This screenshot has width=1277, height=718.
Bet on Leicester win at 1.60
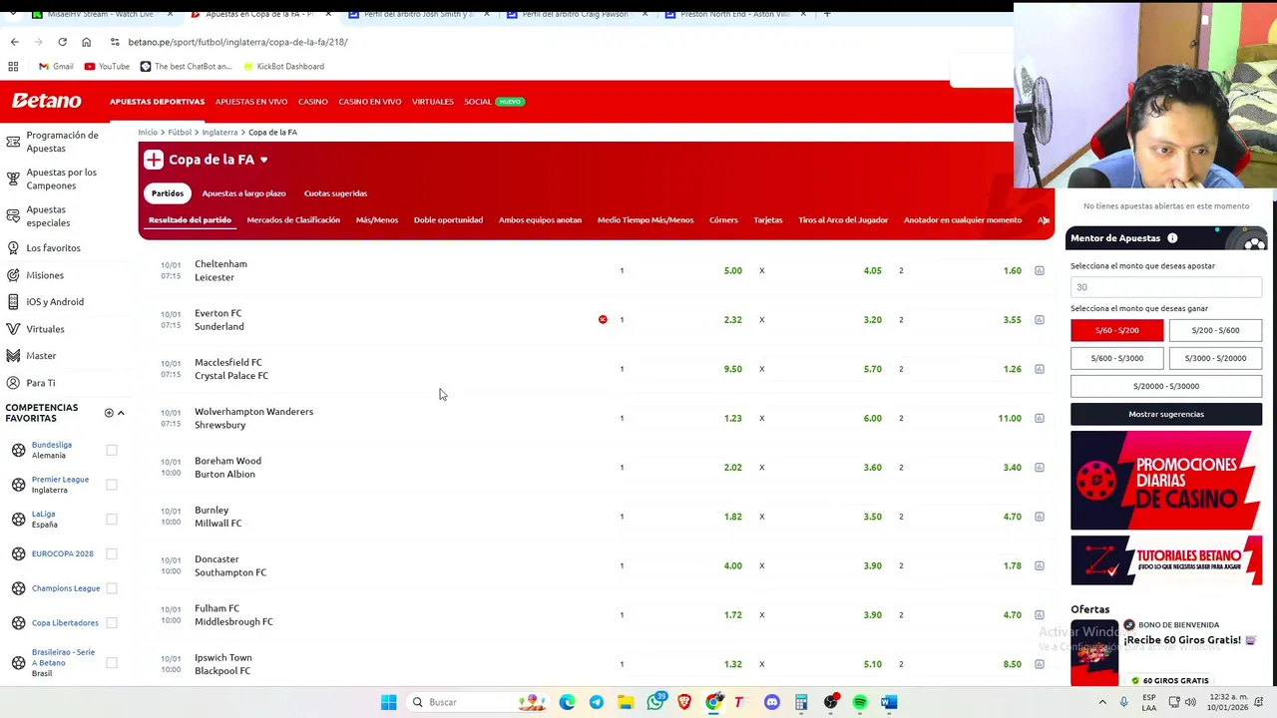tap(1012, 270)
